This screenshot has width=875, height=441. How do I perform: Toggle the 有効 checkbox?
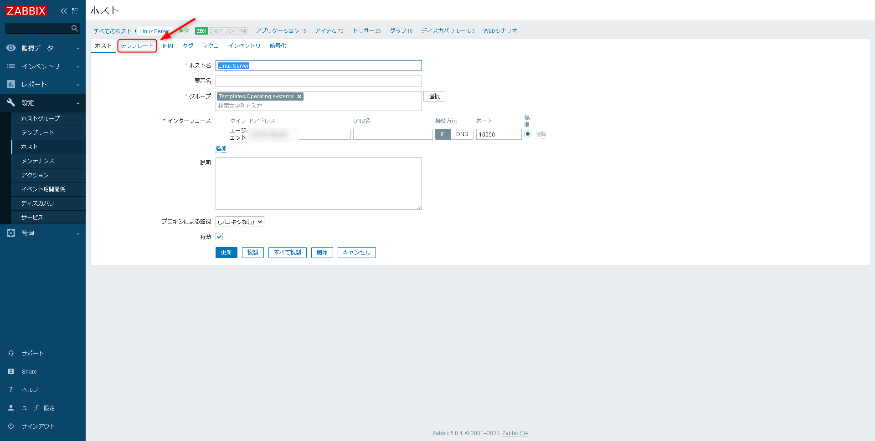(219, 237)
